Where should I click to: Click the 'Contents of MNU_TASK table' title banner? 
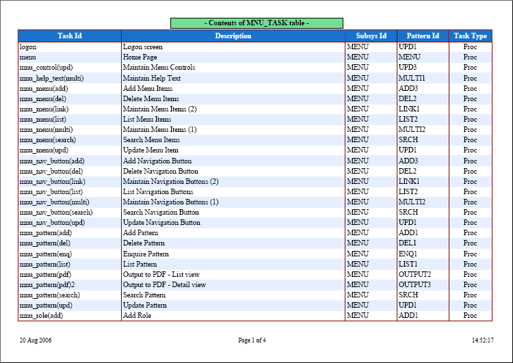pyautogui.click(x=256, y=23)
